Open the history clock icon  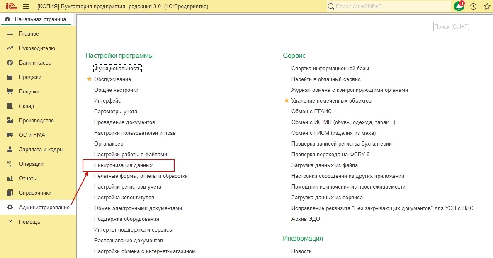[473, 6]
